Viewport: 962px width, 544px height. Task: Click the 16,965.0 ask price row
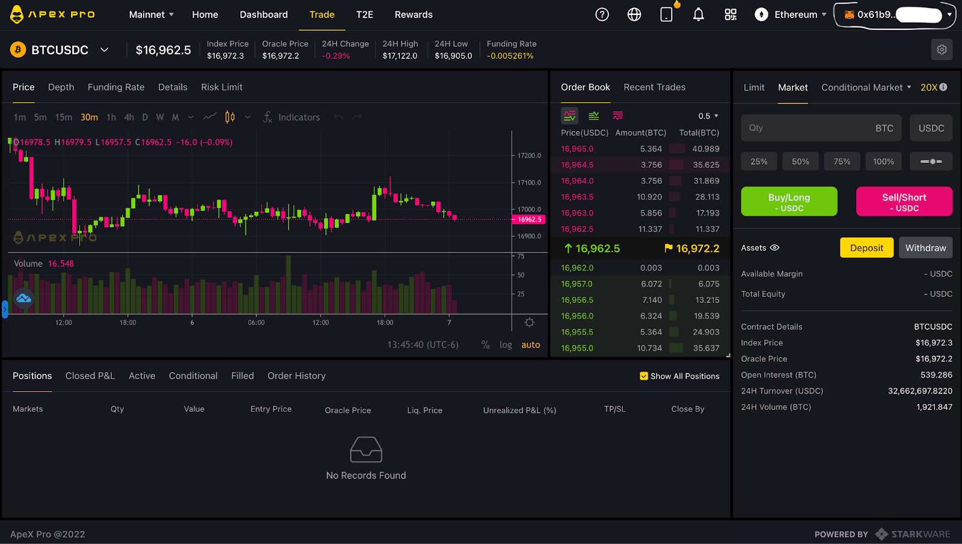640,149
